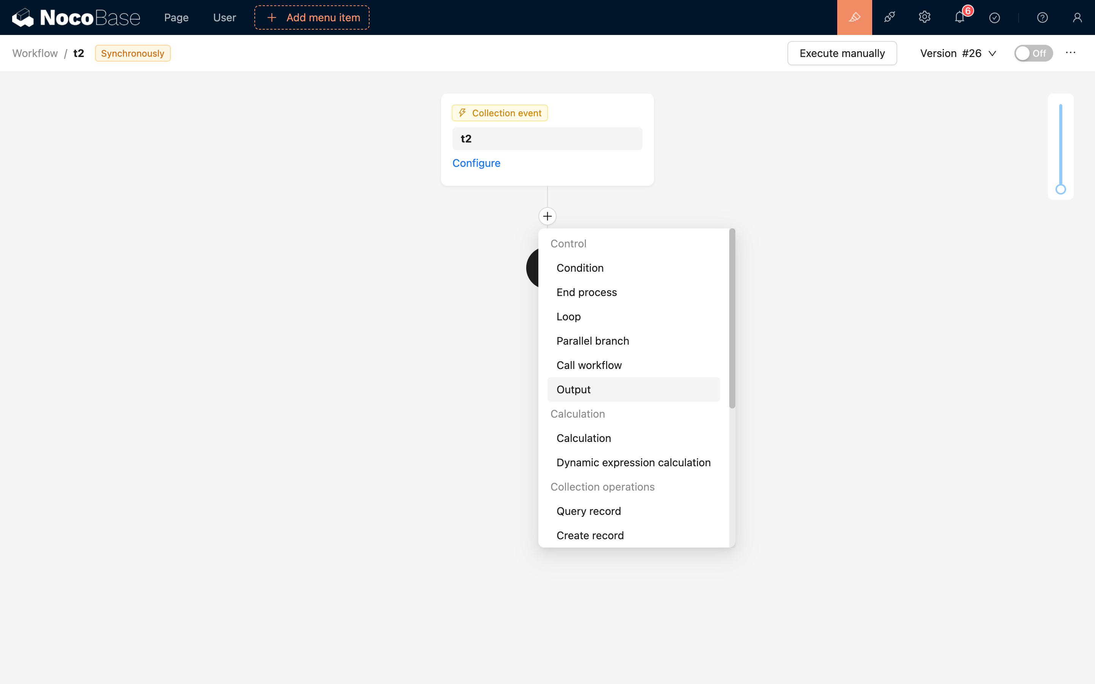Toggle the workflow Off switch
This screenshot has height=684, width=1095.
(1033, 53)
